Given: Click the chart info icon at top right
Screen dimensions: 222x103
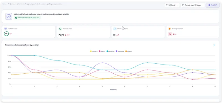Looking at the screenshot, I should tap(214, 45).
